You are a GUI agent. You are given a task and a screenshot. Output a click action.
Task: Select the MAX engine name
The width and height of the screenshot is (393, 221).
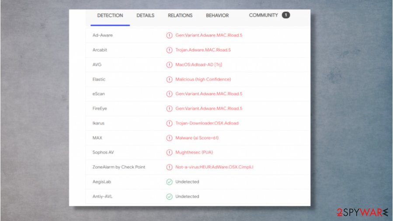(x=97, y=138)
